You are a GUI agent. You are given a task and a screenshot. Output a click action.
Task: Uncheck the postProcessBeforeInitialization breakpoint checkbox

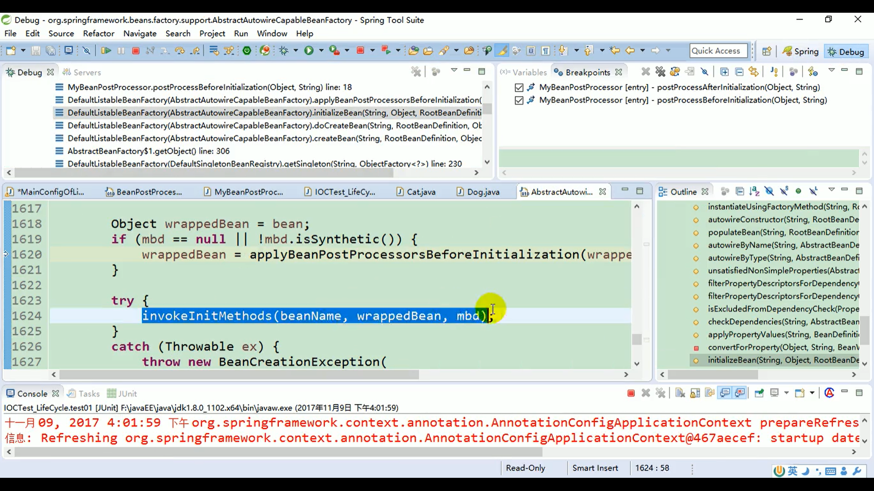tap(519, 100)
